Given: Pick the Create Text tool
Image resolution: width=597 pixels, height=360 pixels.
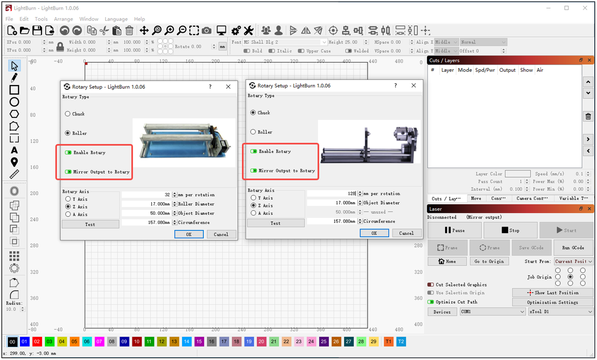Looking at the screenshot, I should 14,150.
